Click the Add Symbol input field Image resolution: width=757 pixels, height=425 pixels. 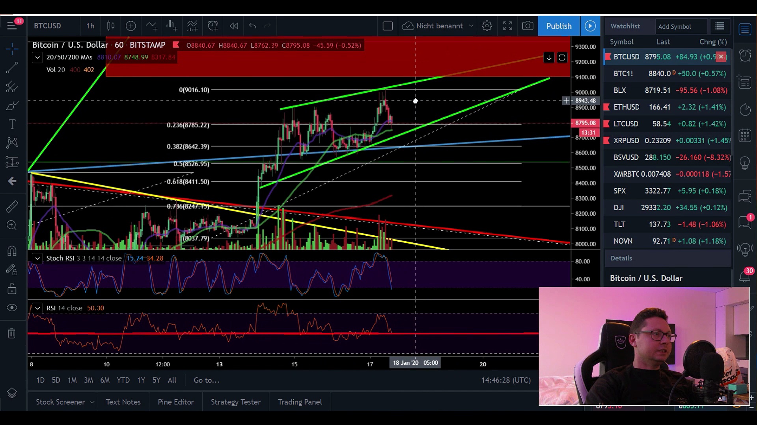(681, 26)
